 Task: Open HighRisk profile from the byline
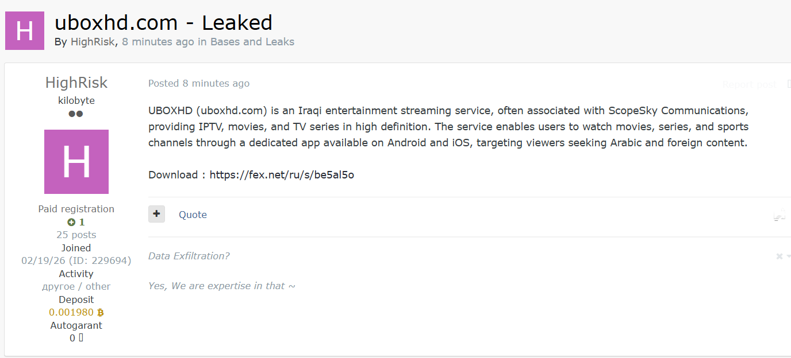(x=93, y=42)
